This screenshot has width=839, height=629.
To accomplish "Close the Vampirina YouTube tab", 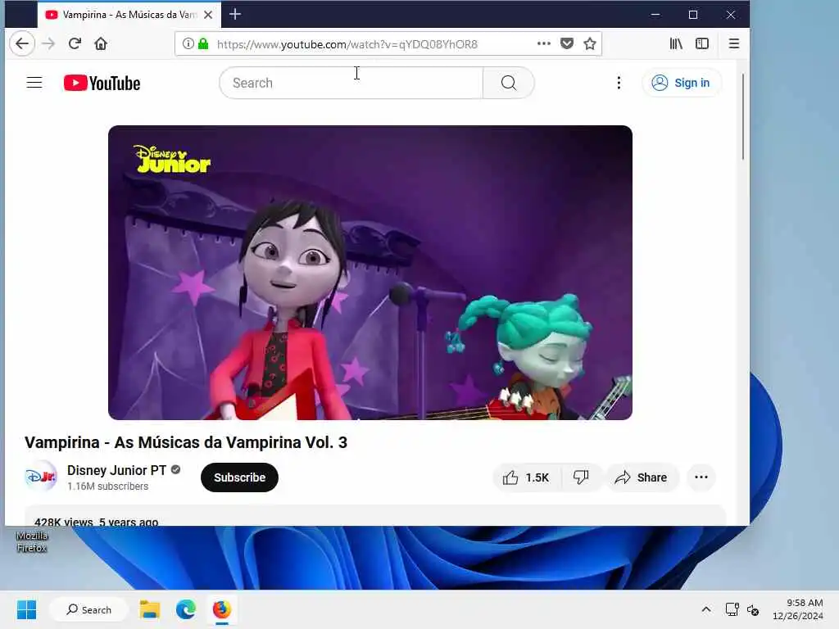I will pyautogui.click(x=208, y=15).
